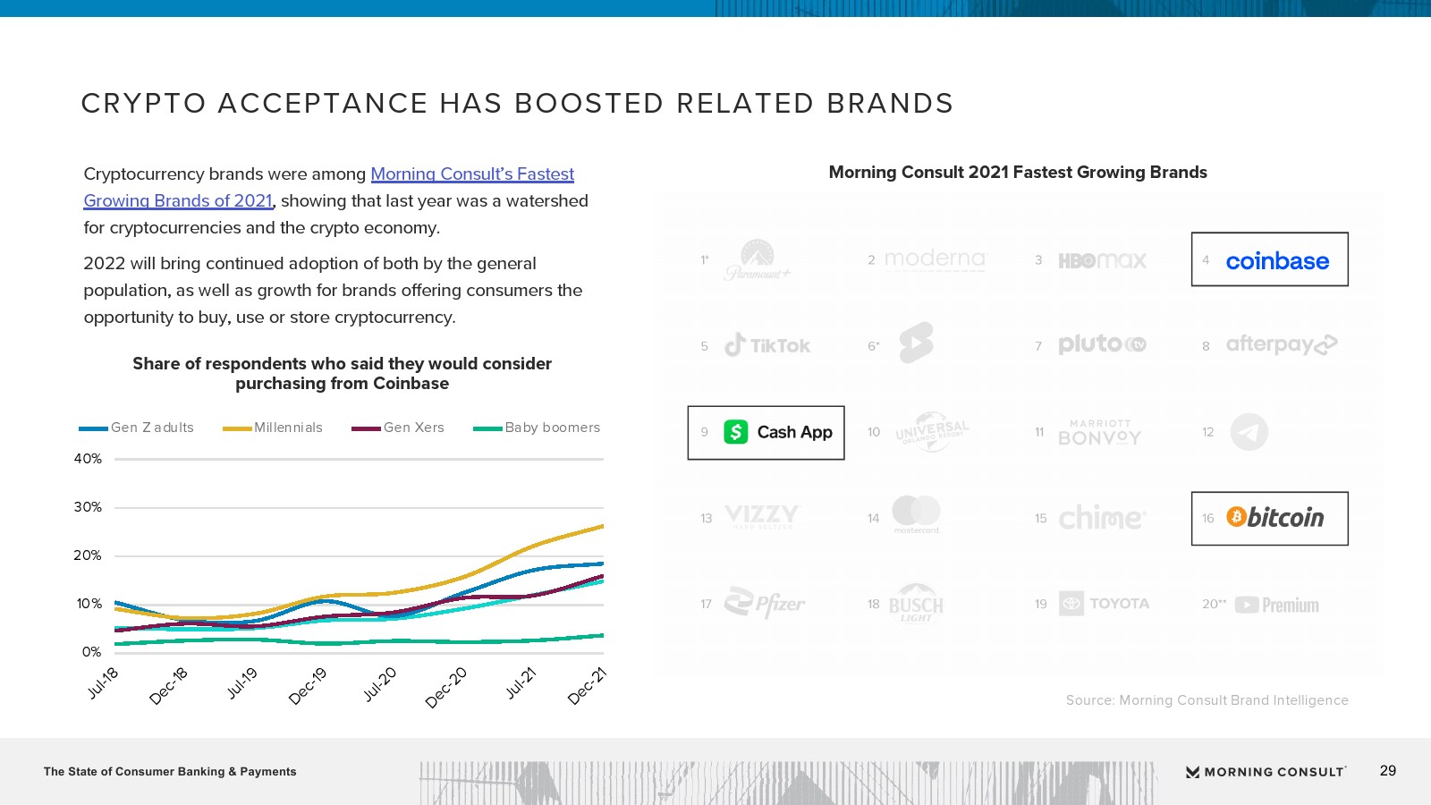
Task: Select the YouTube Premium logo
Action: click(x=1276, y=606)
